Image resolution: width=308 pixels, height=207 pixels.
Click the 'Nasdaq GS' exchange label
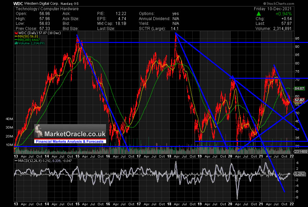[x=69, y=4]
